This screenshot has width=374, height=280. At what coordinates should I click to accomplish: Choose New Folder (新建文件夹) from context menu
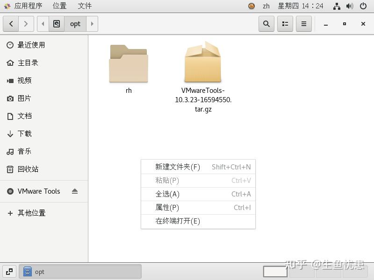[198, 167]
